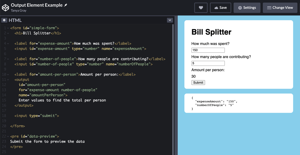300x155 pixels.
Task: Fold the h1 tag on line 2
Action: [8, 33]
